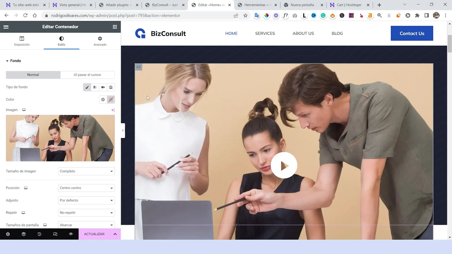Click the transparent color clear swatch
The width and height of the screenshot is (452, 254).
[x=111, y=99]
